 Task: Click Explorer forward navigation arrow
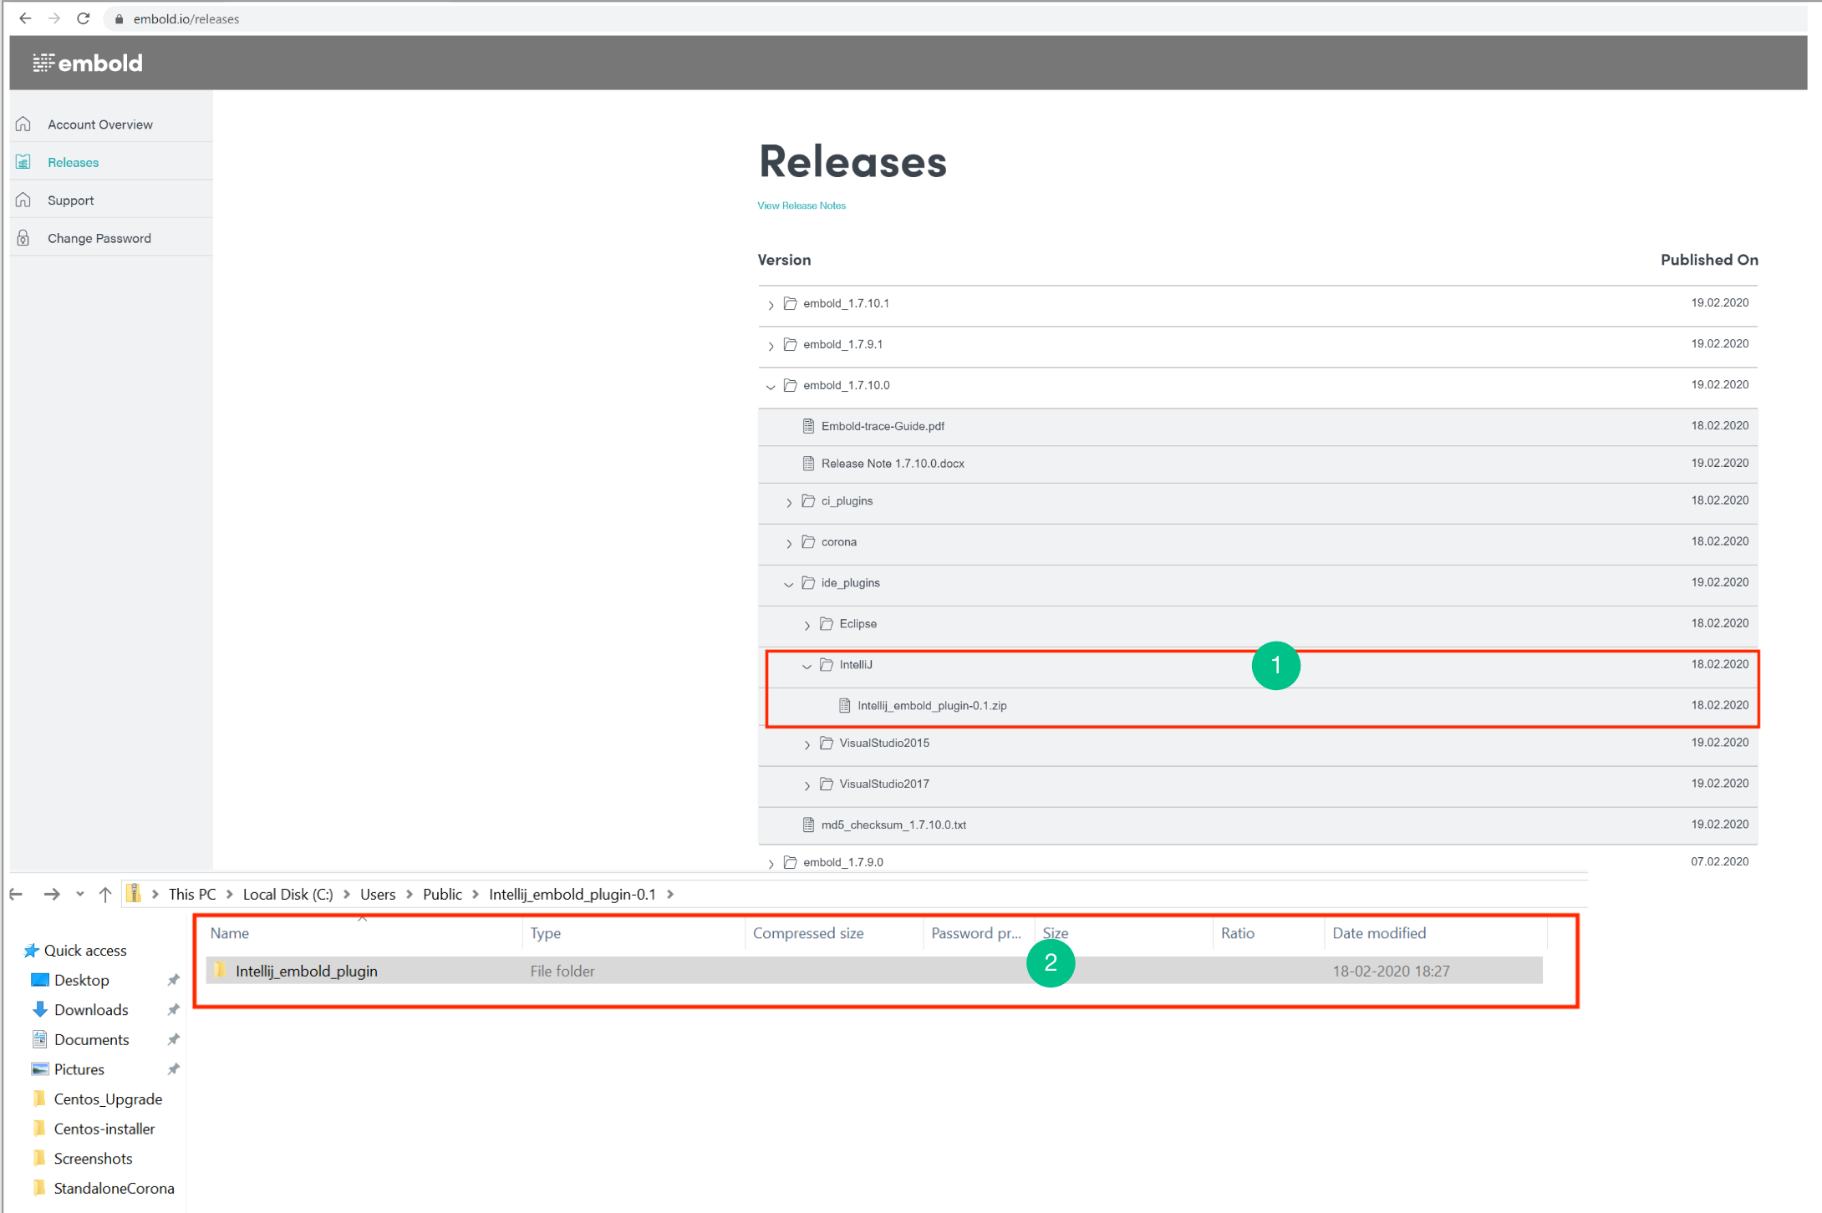point(52,895)
